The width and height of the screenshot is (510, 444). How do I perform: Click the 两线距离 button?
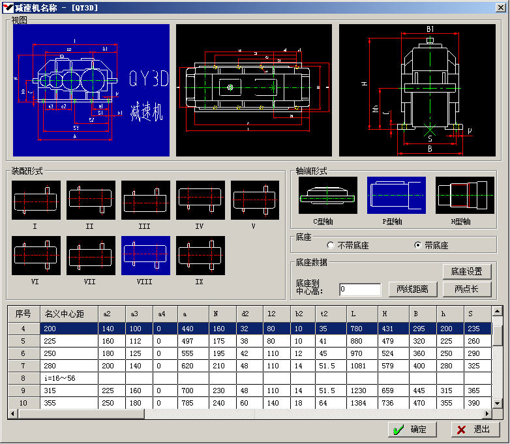point(412,289)
